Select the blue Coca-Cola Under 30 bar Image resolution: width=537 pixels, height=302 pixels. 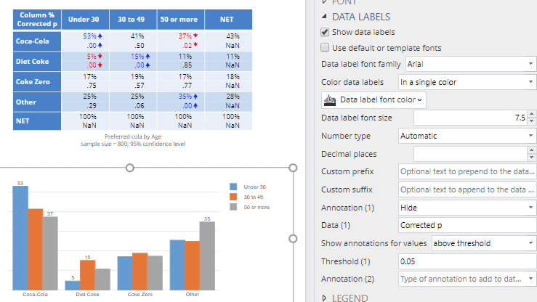(x=20, y=237)
